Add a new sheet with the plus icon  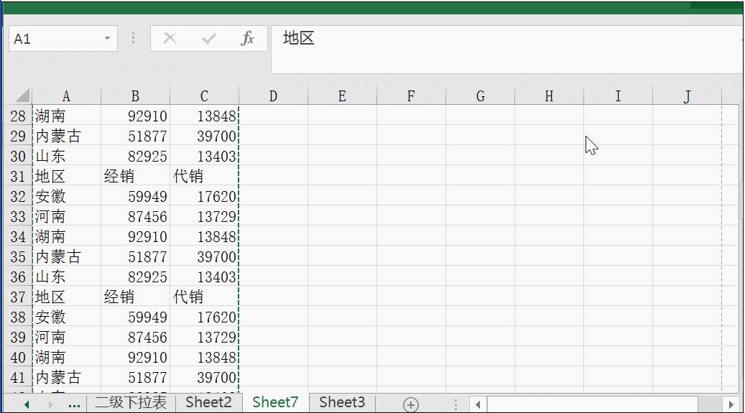coord(410,404)
